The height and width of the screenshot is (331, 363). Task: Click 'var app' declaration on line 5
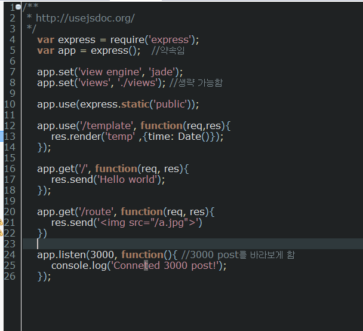click(x=57, y=51)
